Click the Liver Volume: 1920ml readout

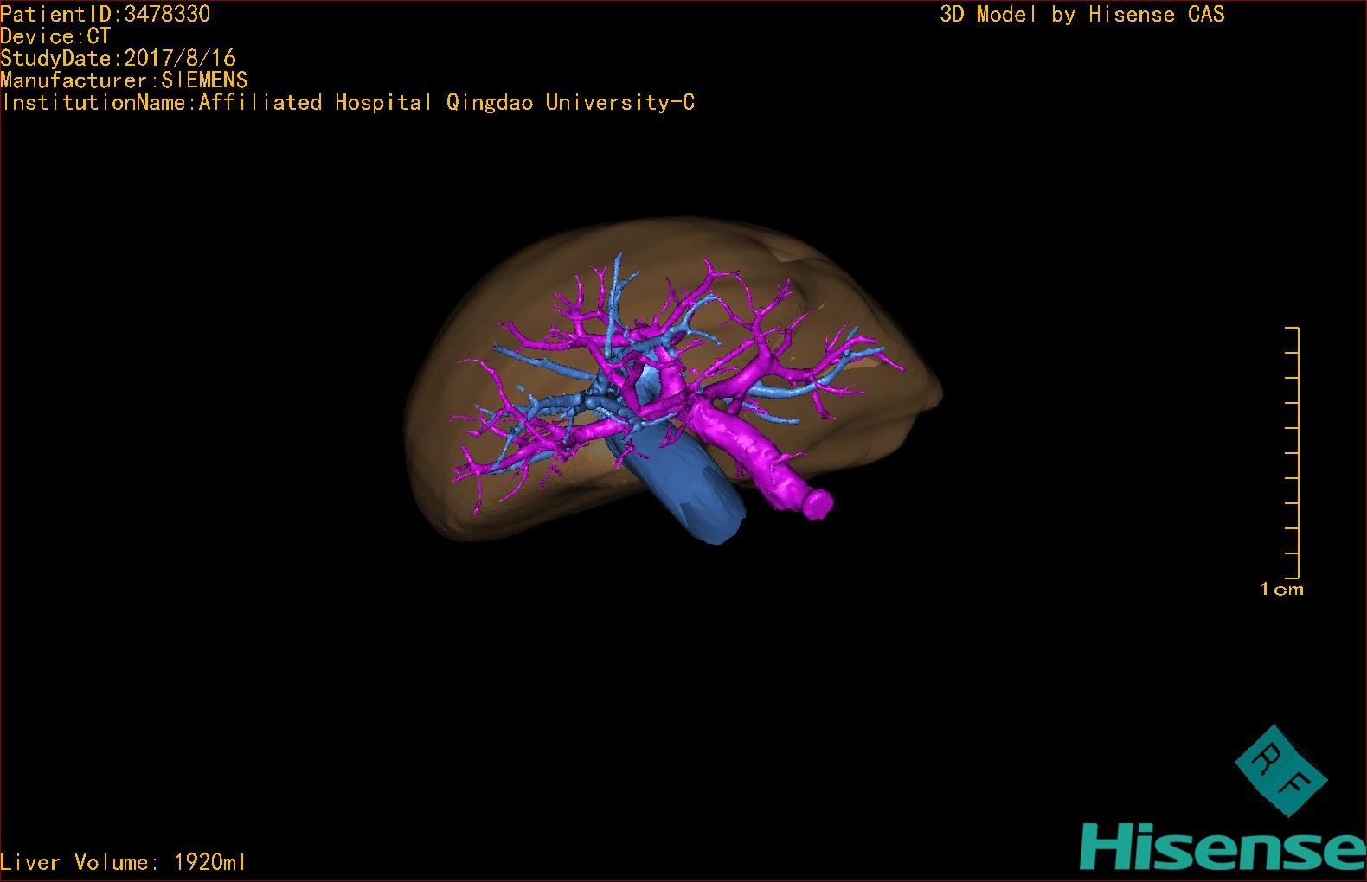[x=123, y=862]
